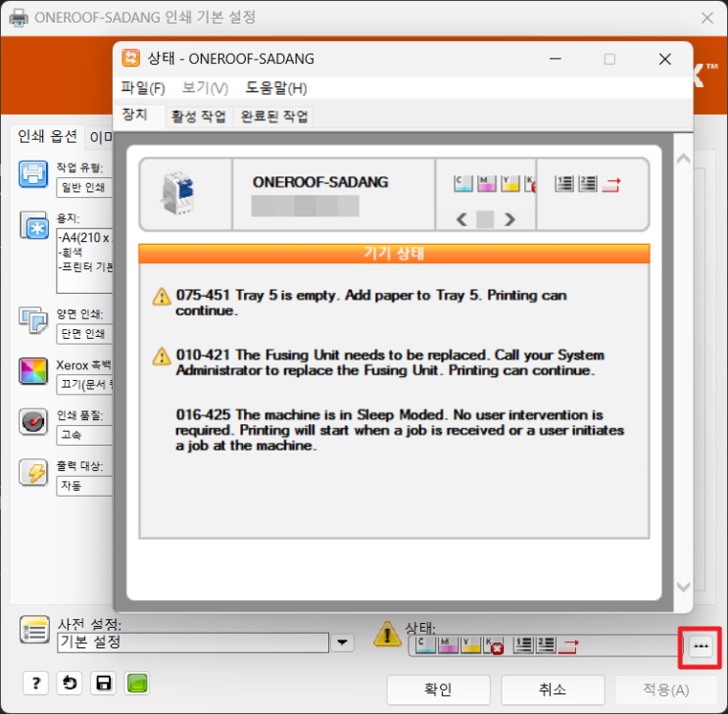
Task: Click the save settings floppy disk icon
Action: (x=104, y=683)
